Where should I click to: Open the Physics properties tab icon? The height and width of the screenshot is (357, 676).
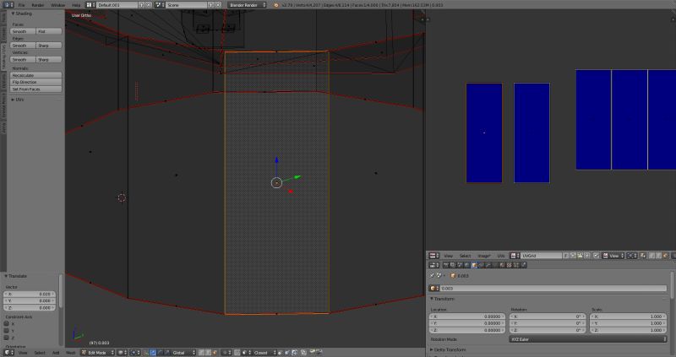click(524, 265)
